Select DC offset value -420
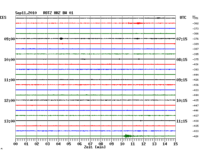This screenshot has height=152, width=200. [195, 136]
